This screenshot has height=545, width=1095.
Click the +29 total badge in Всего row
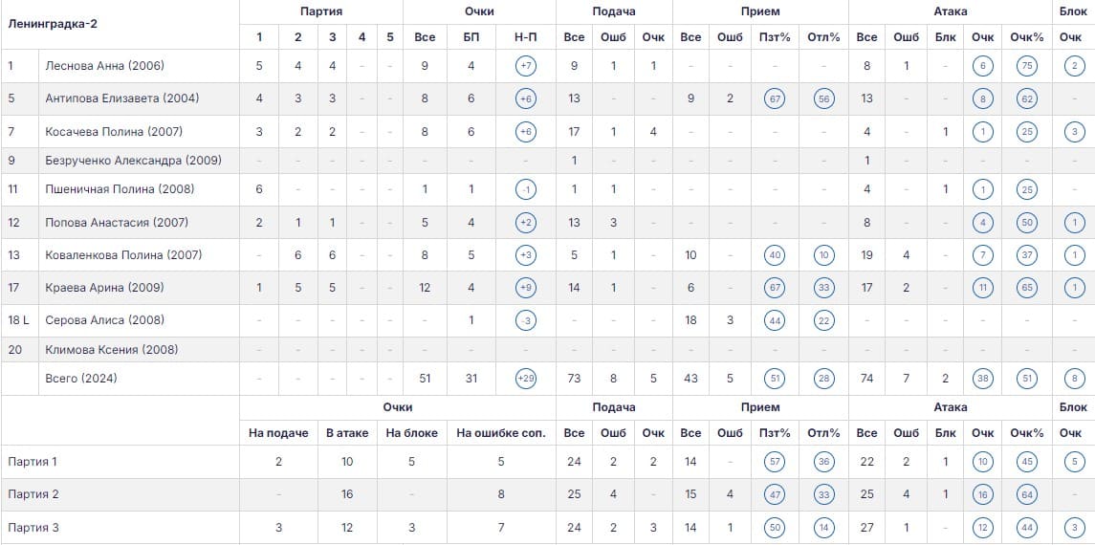(526, 379)
